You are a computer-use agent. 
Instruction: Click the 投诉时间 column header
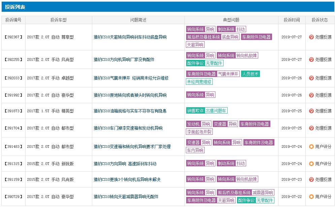coord(292,19)
